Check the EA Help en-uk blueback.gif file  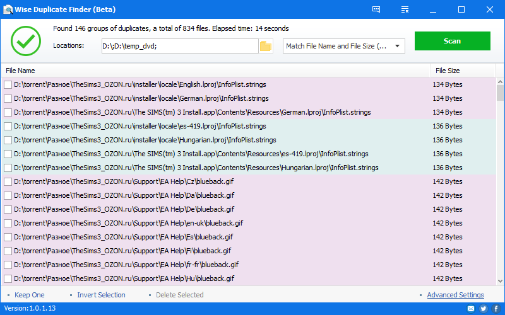coord(8,223)
